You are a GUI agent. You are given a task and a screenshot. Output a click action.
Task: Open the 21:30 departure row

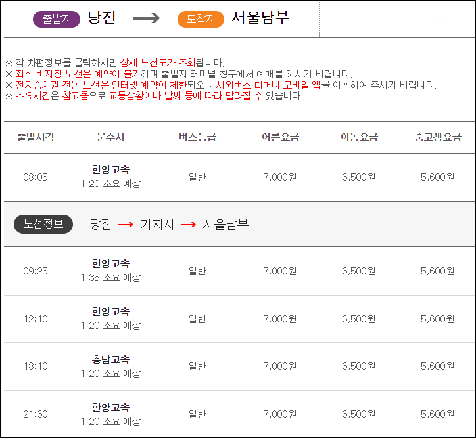tap(240, 414)
